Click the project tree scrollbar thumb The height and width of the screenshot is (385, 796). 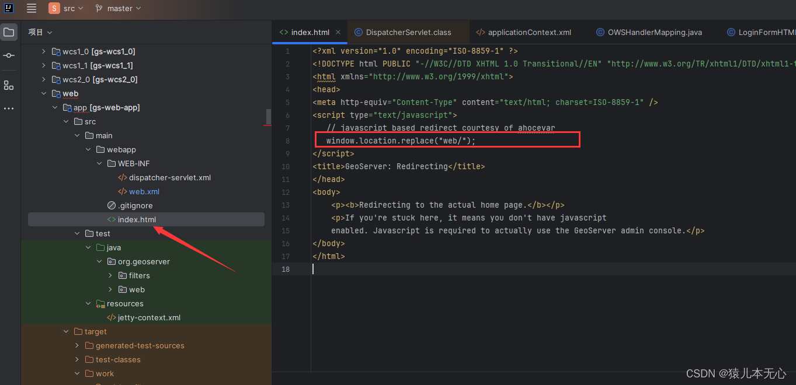pyautogui.click(x=269, y=117)
